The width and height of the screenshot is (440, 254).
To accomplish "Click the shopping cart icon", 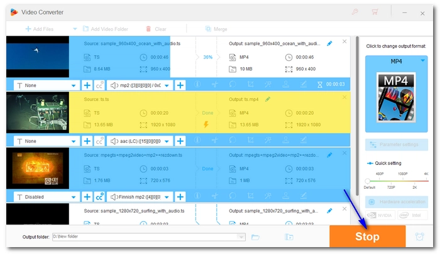I will pos(375,12).
